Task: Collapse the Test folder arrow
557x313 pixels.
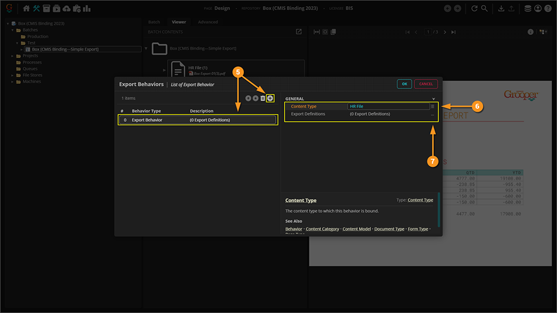Action: pyautogui.click(x=17, y=43)
